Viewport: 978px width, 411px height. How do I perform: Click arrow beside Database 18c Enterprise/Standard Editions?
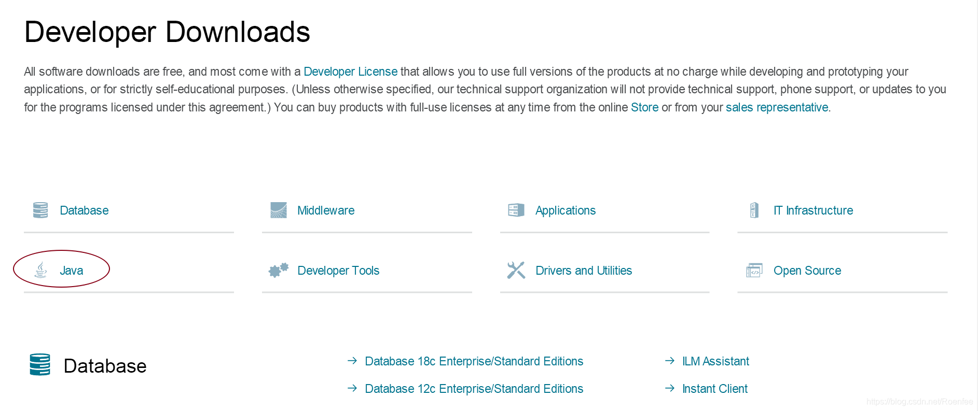click(352, 361)
